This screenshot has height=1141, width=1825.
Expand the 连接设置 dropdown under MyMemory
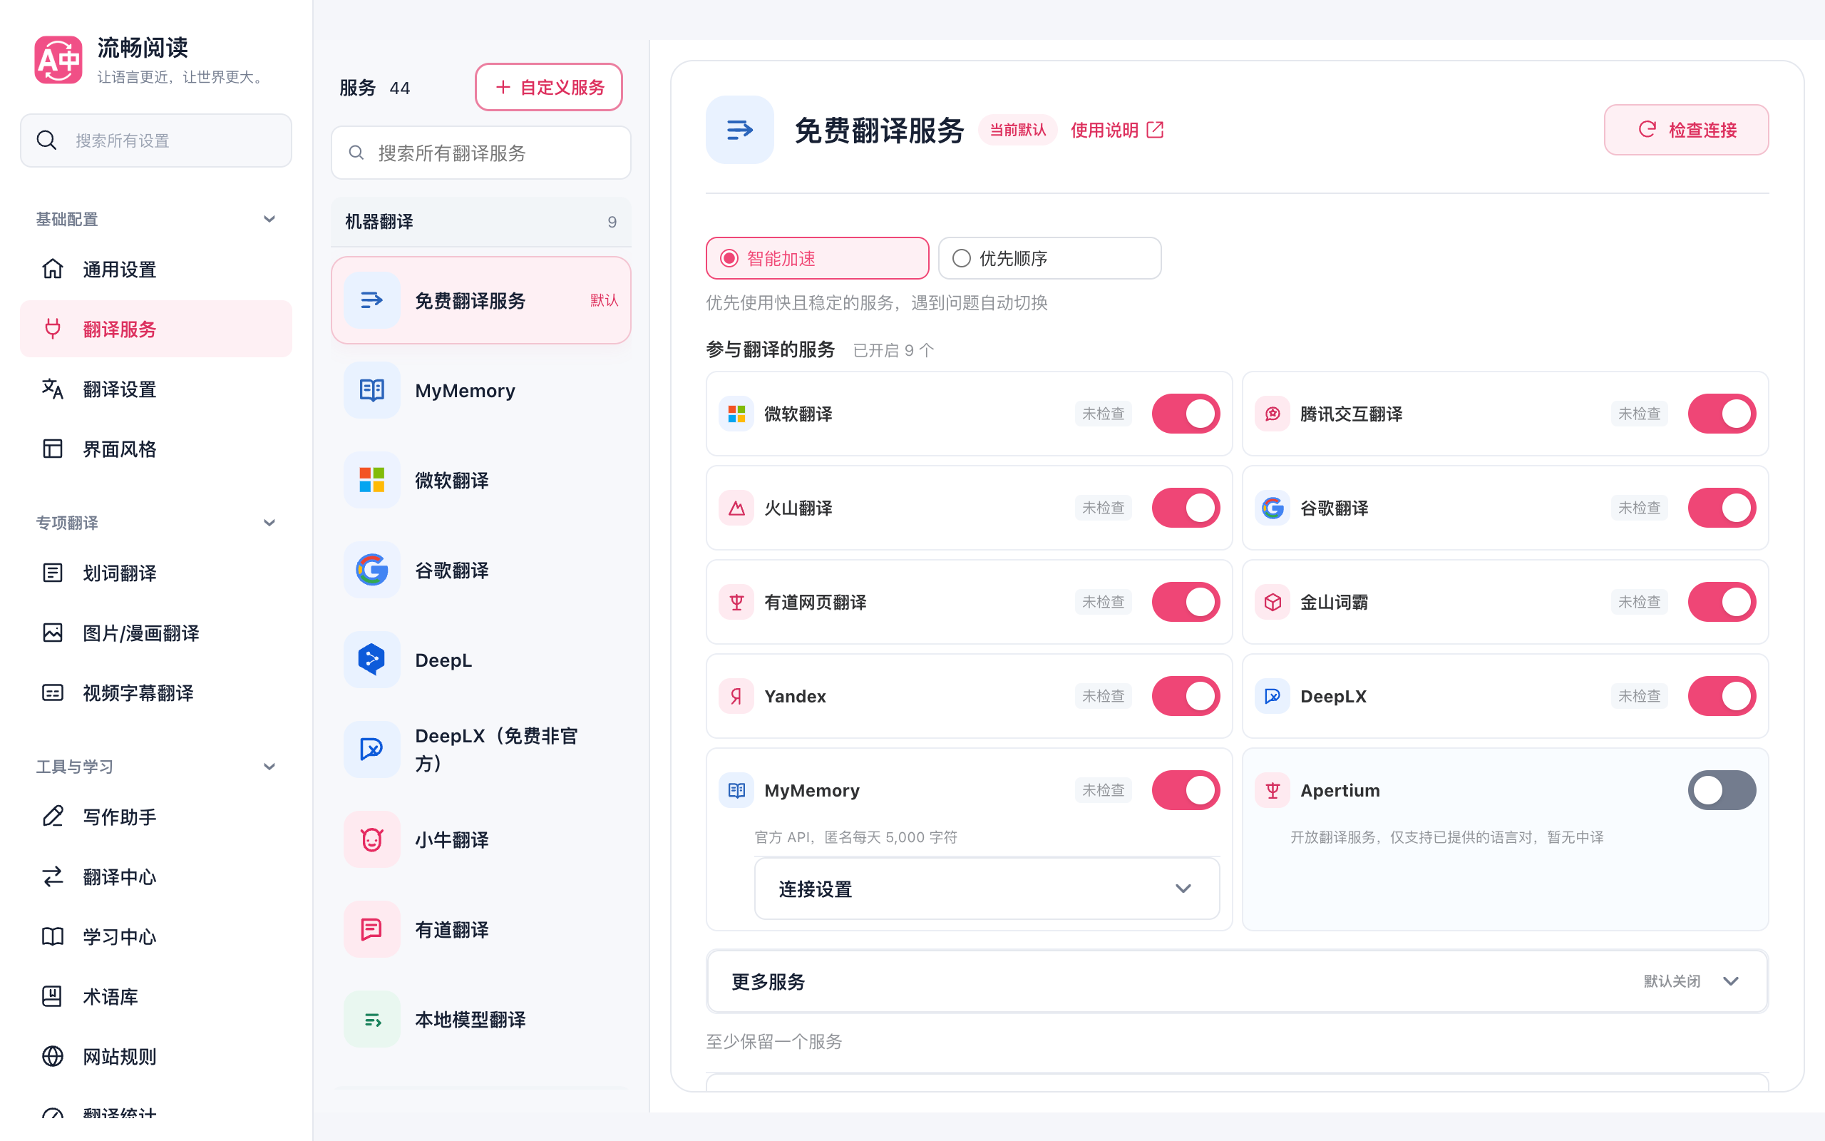[x=987, y=889]
